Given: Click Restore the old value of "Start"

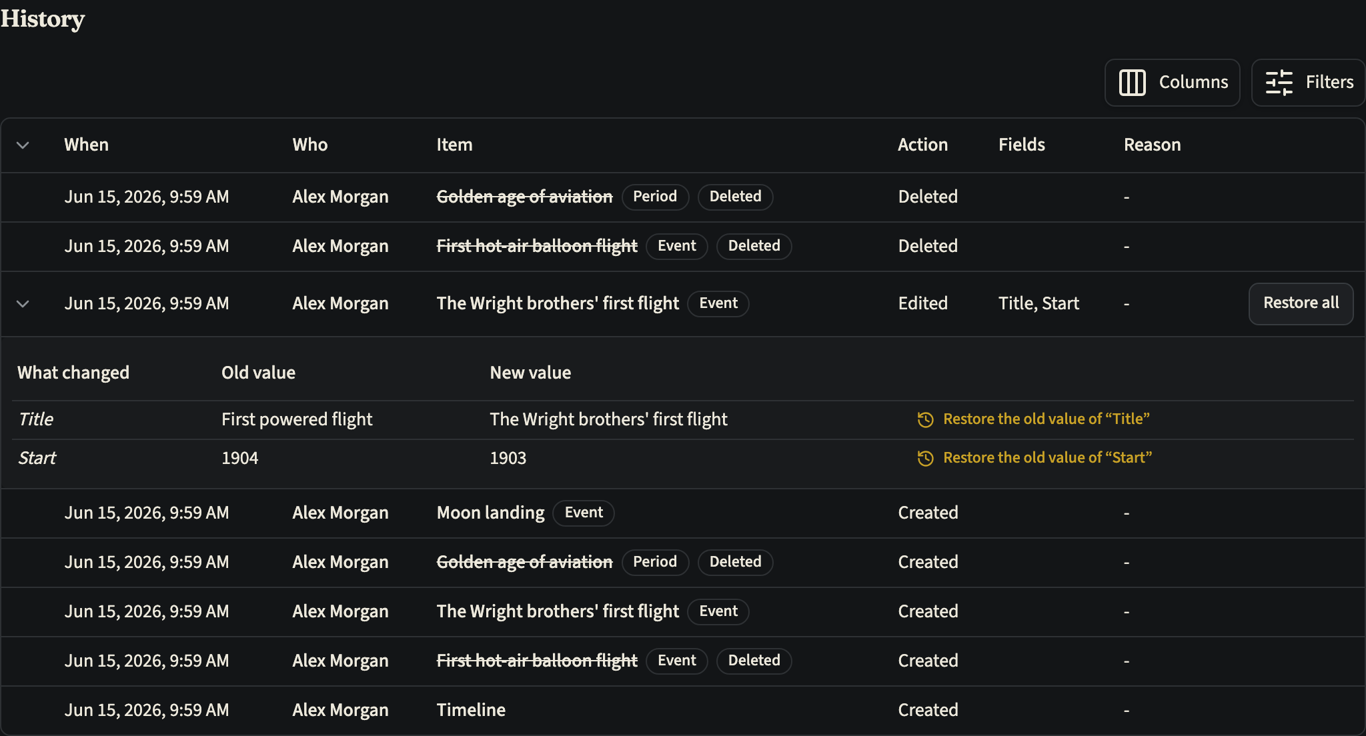Looking at the screenshot, I should [x=1047, y=458].
